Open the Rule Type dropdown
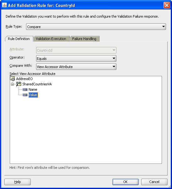Image resolution: width=172 pixels, height=189 pixels. coord(96,27)
